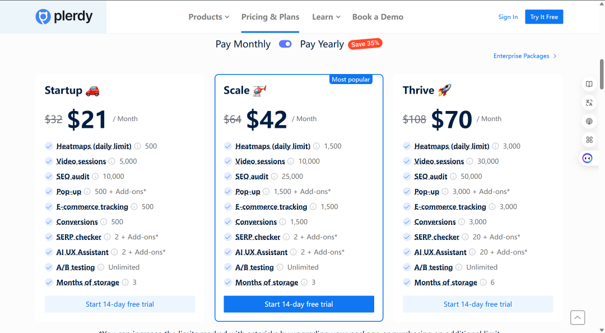
Task: Click the Most popular badge on Scale
Action: coord(351,79)
